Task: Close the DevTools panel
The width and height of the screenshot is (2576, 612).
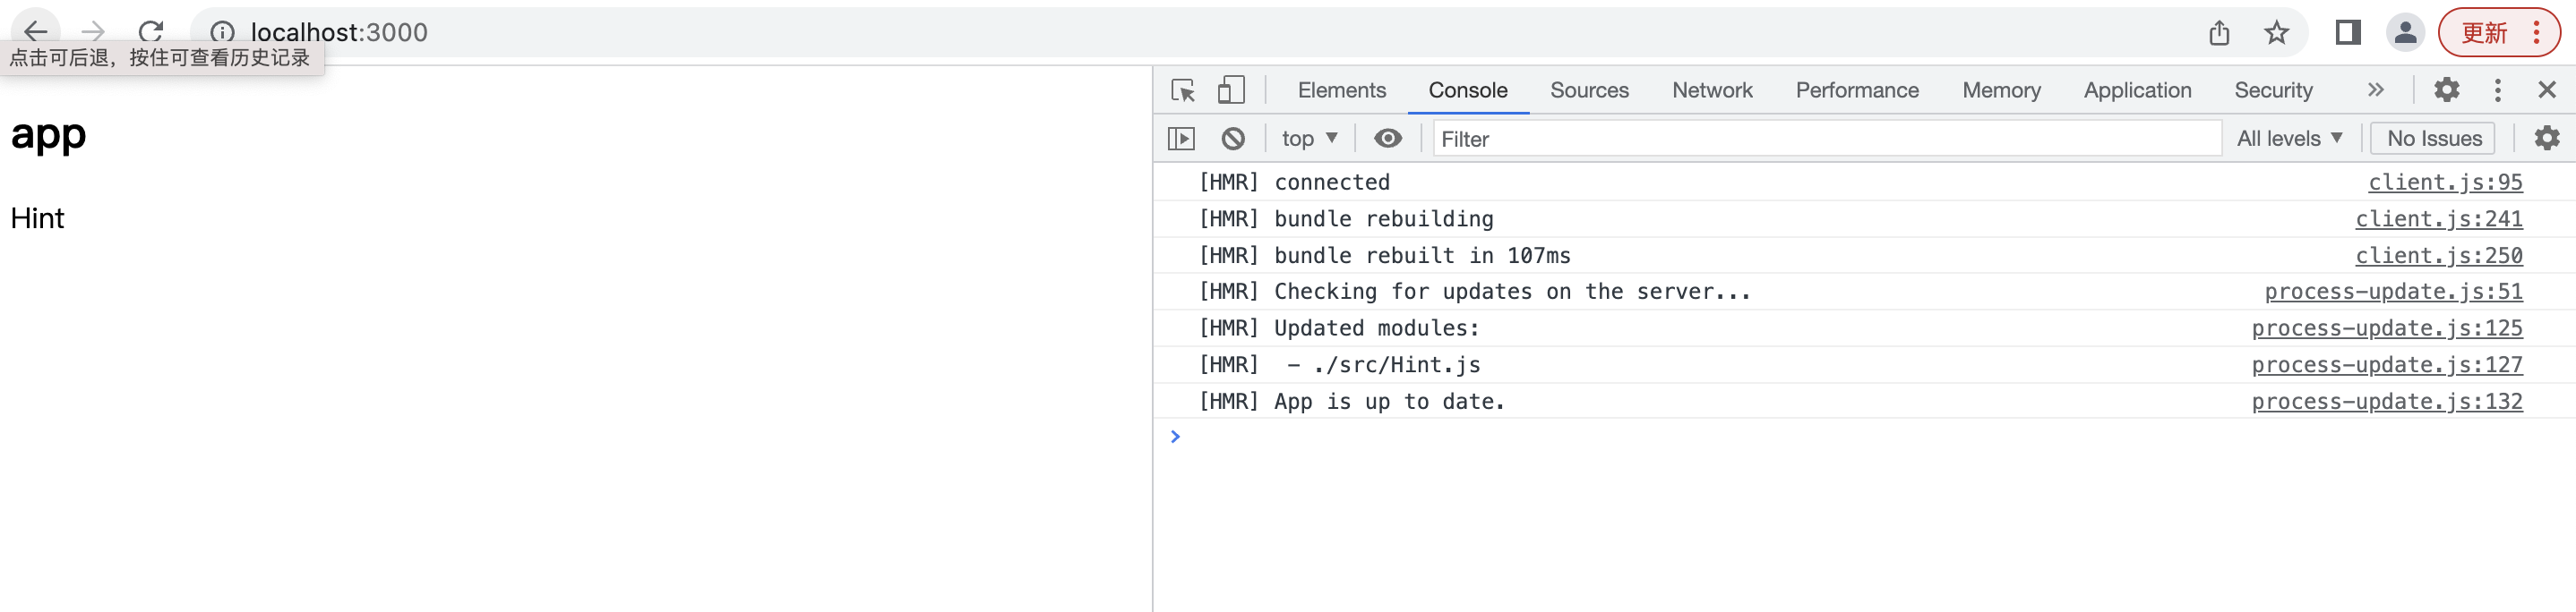Action: pos(2546,89)
